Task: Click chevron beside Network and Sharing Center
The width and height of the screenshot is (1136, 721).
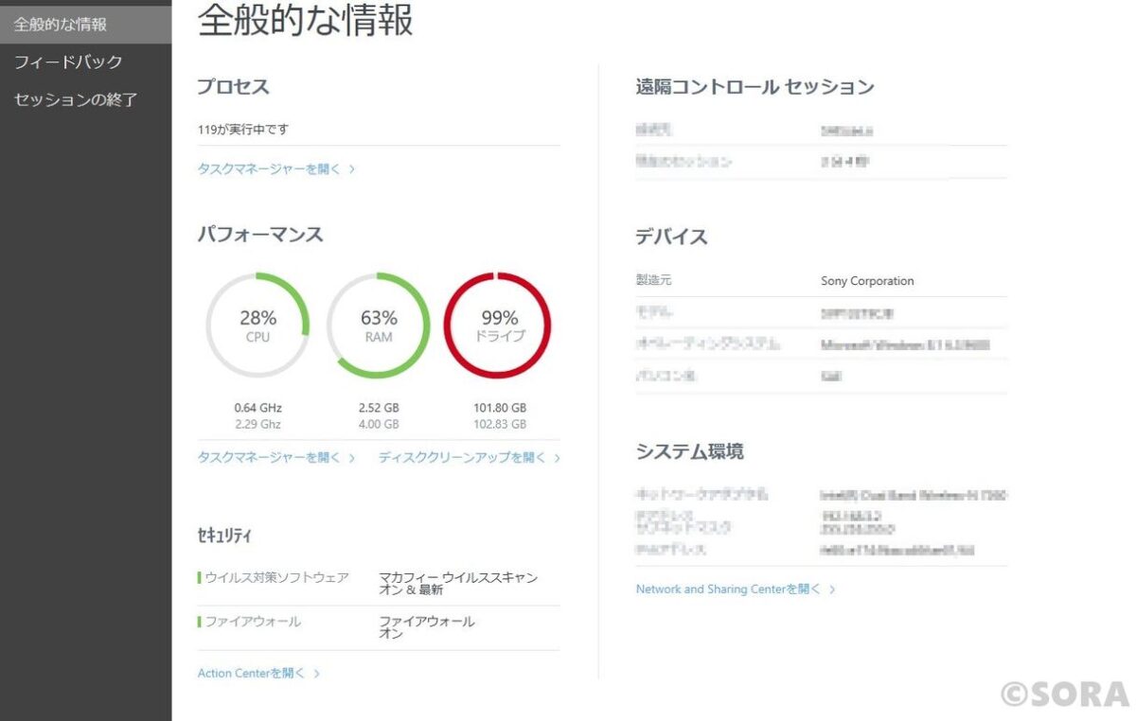Action: click(832, 589)
